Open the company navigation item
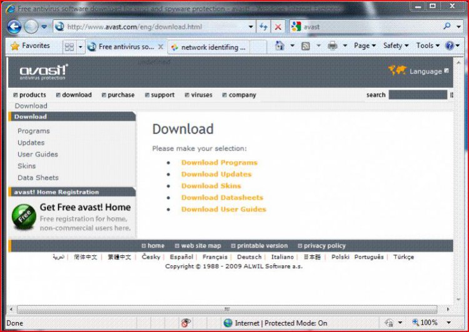This screenshot has width=469, height=332. 239,95
